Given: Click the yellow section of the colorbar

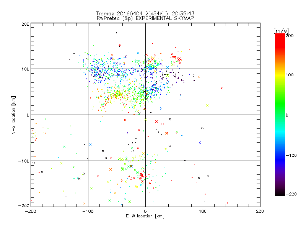Looking at the screenshot, I should pyautogui.click(x=280, y=75).
